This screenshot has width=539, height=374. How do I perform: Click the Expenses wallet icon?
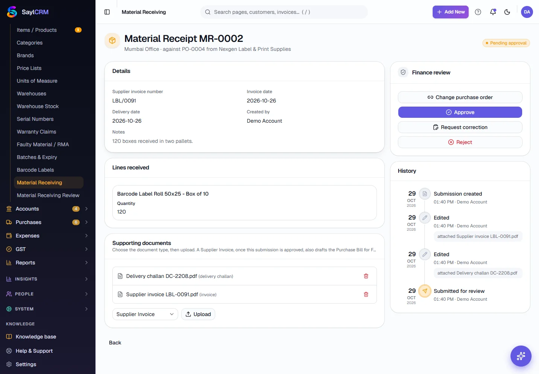click(x=9, y=236)
